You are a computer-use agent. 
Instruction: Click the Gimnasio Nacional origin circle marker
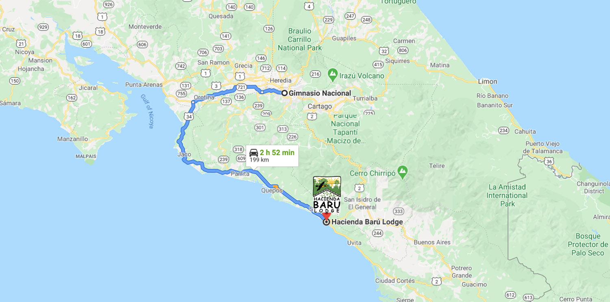(x=285, y=93)
